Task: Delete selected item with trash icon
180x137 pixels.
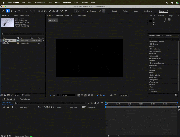Action: coord(23,95)
